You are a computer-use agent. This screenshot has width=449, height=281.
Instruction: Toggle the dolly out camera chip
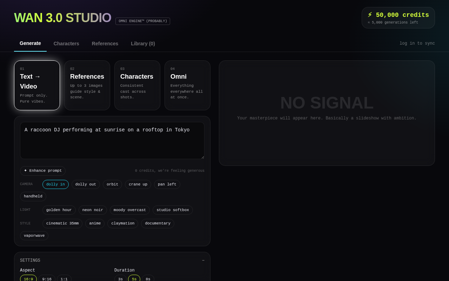tap(86, 184)
